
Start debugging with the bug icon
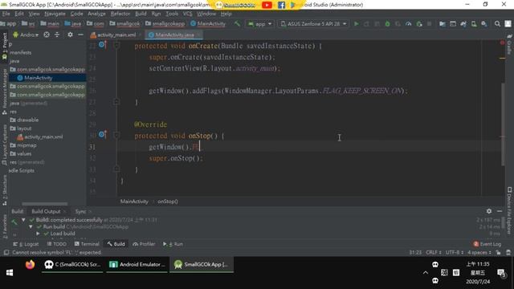point(387,23)
